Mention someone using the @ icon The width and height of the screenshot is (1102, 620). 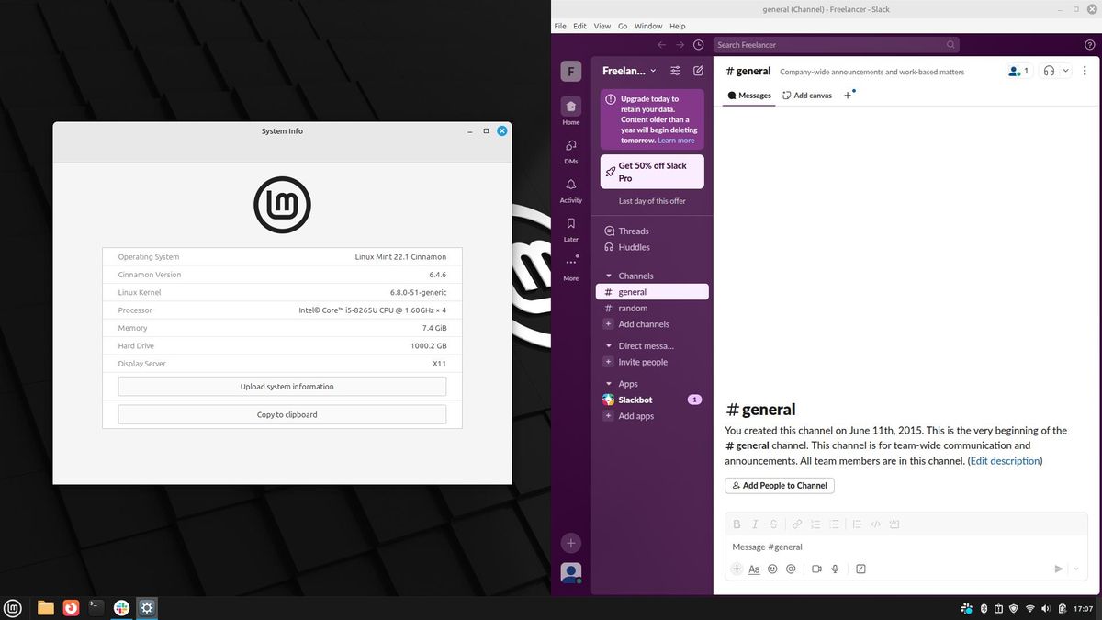click(x=791, y=569)
